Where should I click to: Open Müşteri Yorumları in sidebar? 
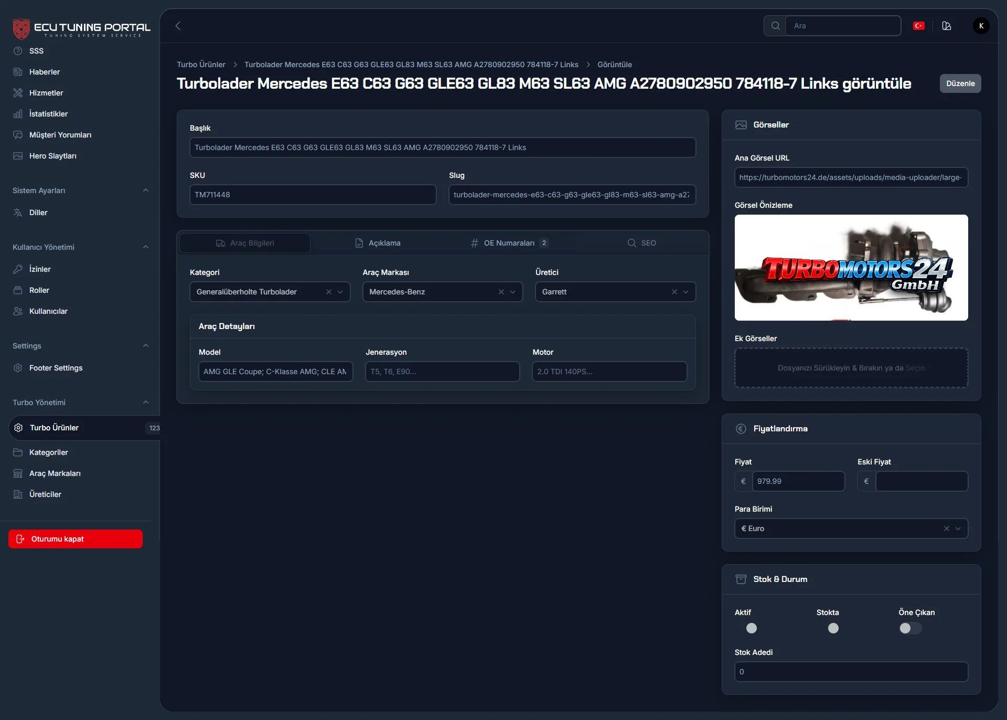point(60,135)
